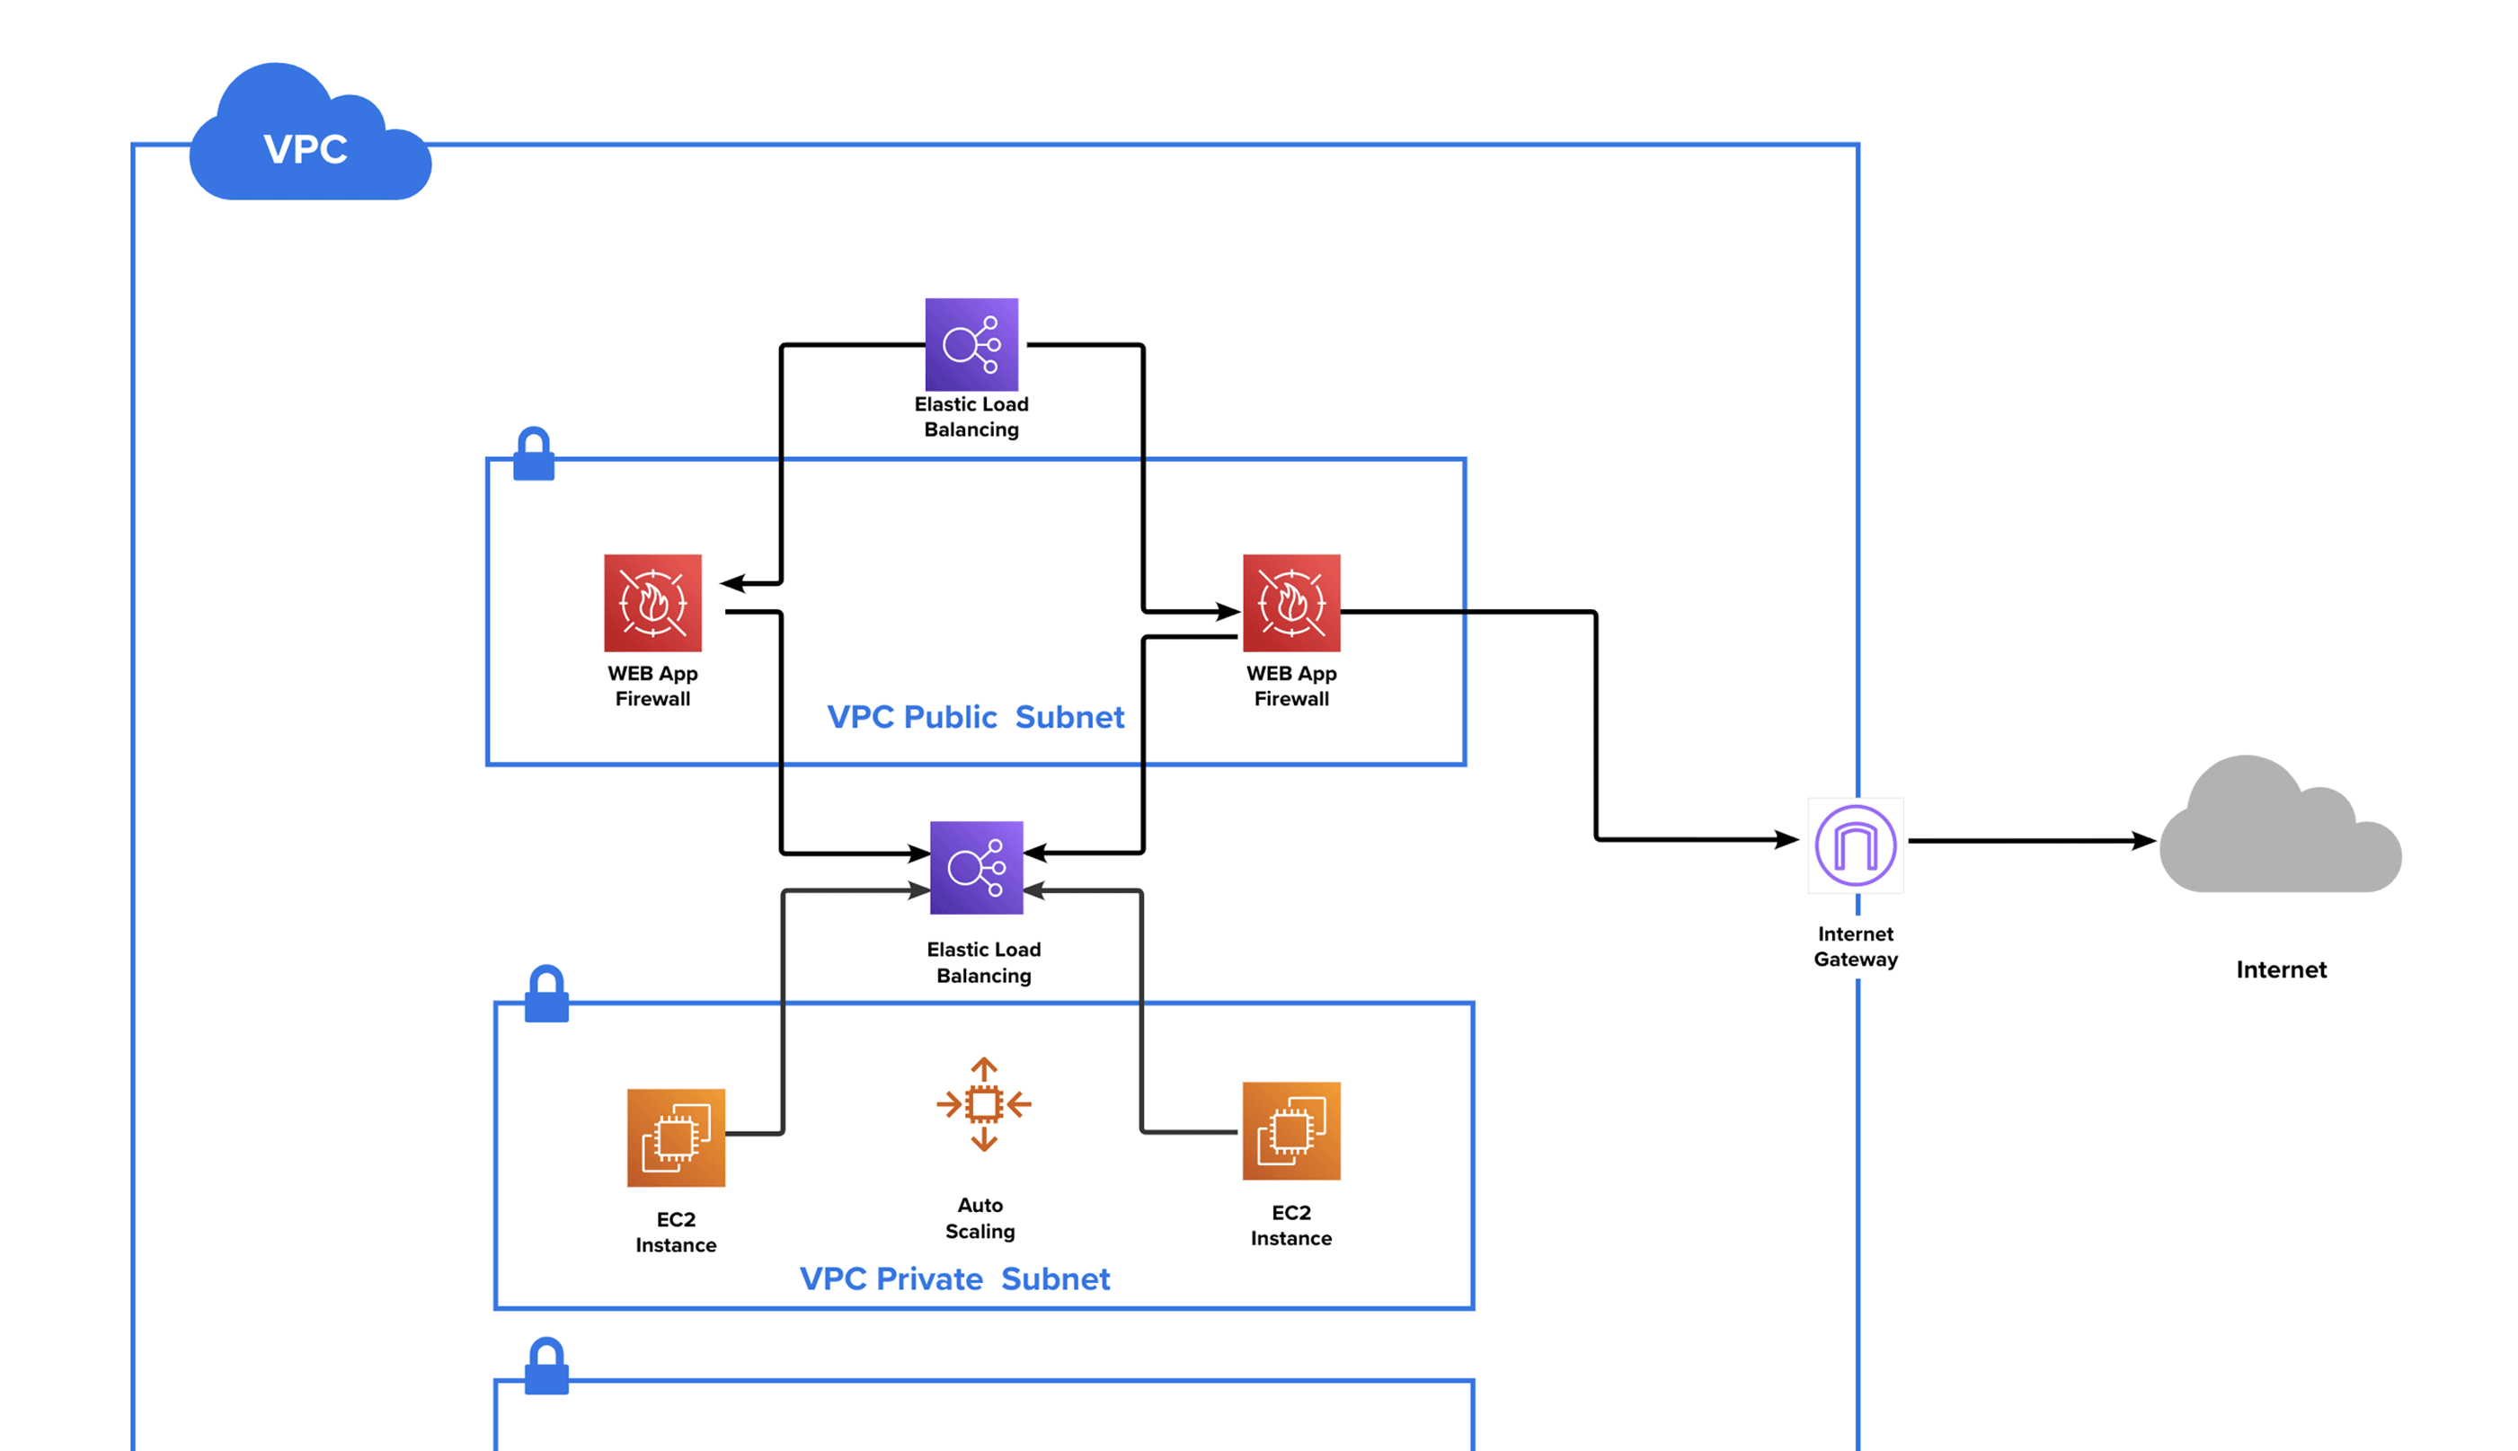The image size is (2518, 1451).
Task: Select the right EC2 Instance icon
Action: (1290, 1129)
